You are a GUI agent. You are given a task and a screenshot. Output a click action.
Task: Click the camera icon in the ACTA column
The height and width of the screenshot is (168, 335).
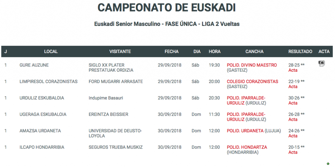pos(322,64)
